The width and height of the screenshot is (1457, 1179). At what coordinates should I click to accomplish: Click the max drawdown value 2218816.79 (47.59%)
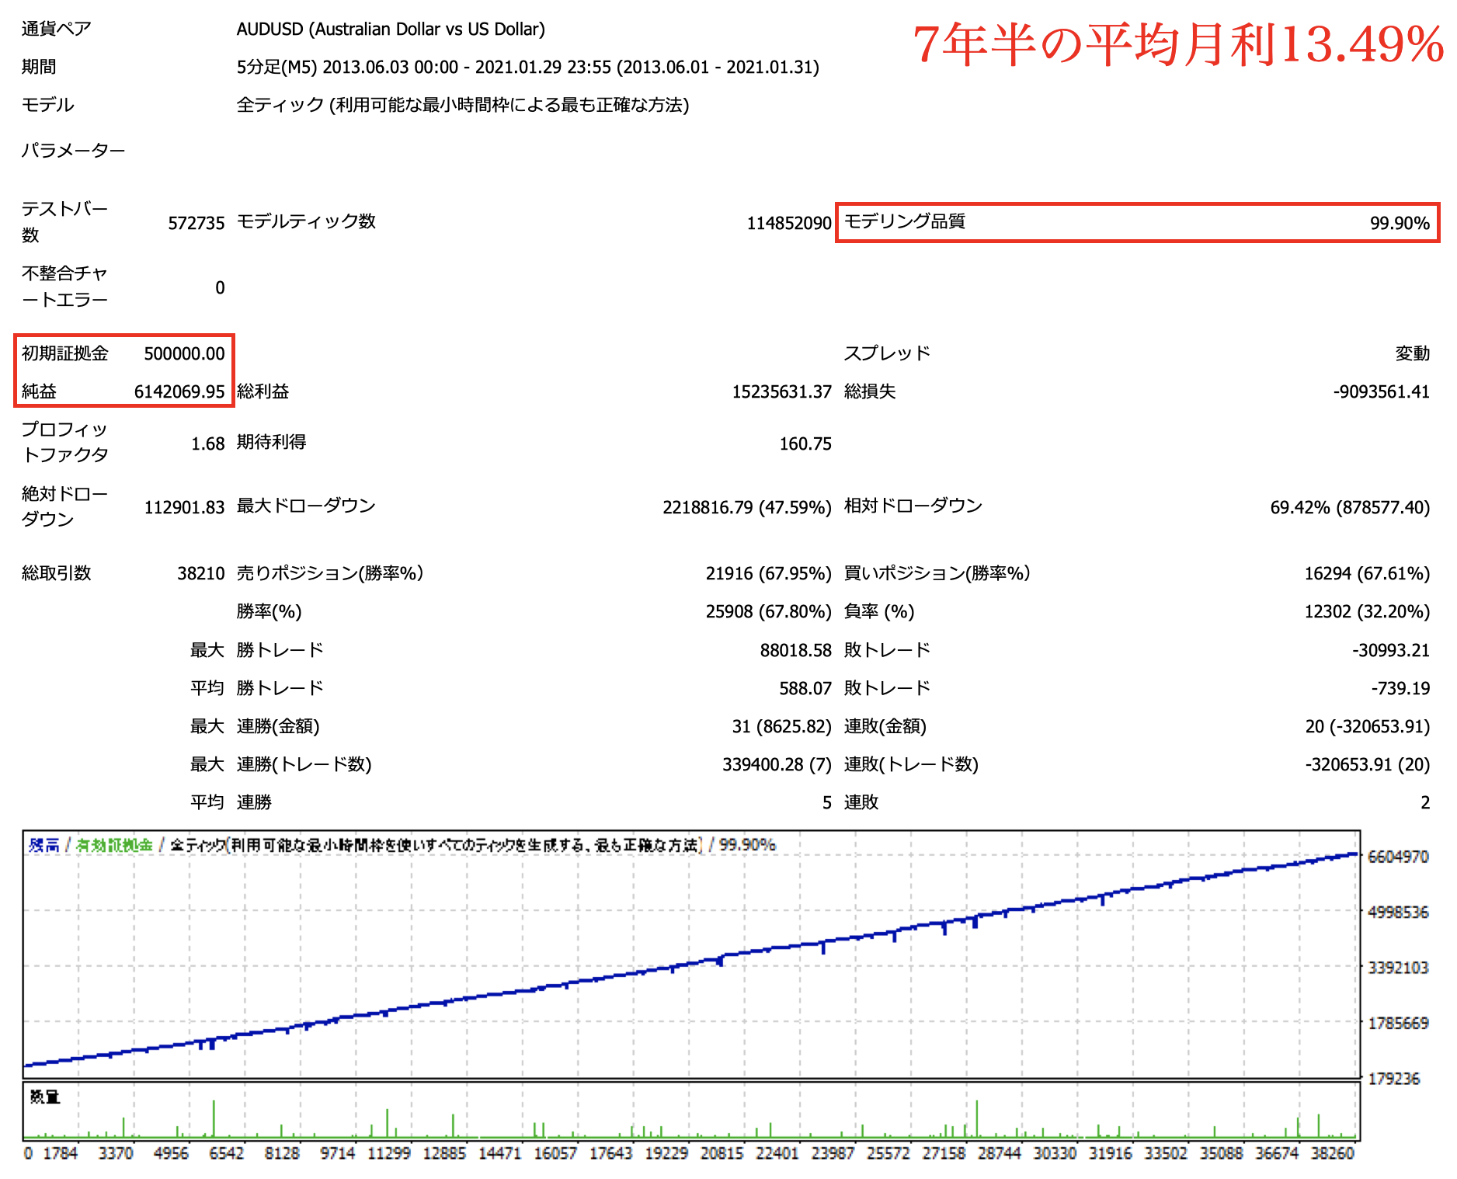tap(746, 508)
